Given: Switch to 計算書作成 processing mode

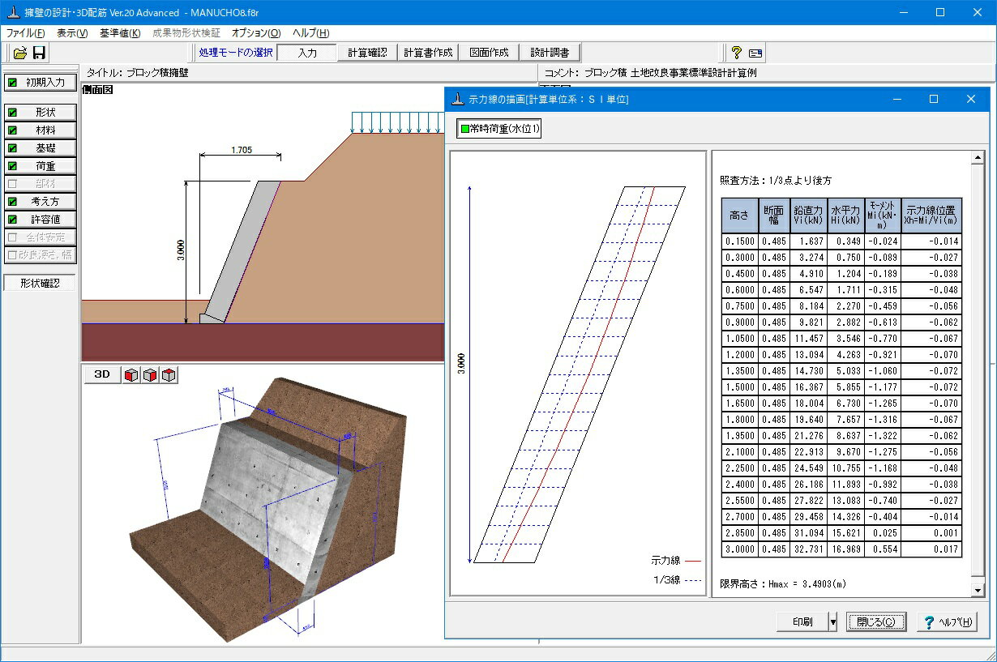Looking at the screenshot, I should point(428,53).
